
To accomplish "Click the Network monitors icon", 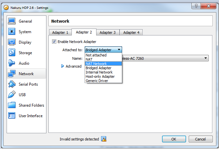I will coord(12,74).
